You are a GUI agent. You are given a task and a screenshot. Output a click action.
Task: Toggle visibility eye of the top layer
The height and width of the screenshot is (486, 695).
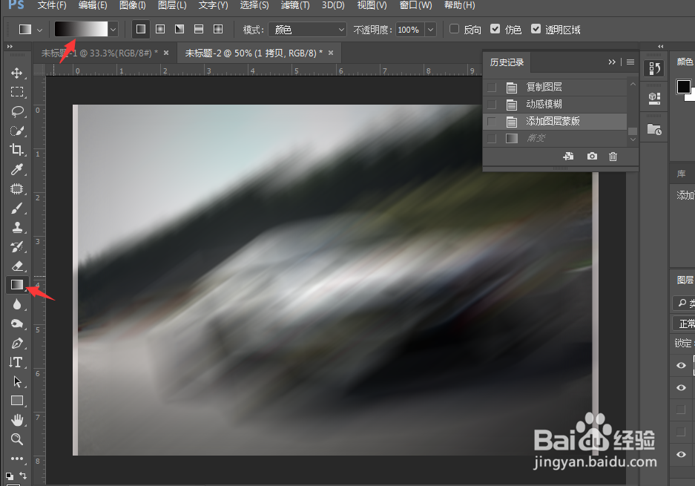[x=681, y=365]
